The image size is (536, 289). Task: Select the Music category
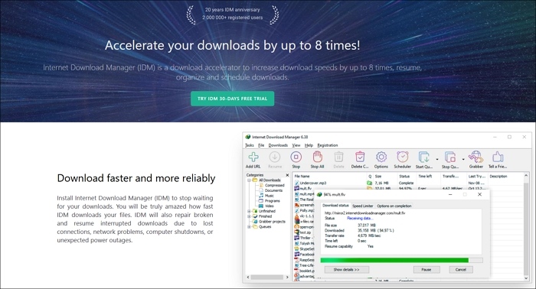click(x=270, y=196)
